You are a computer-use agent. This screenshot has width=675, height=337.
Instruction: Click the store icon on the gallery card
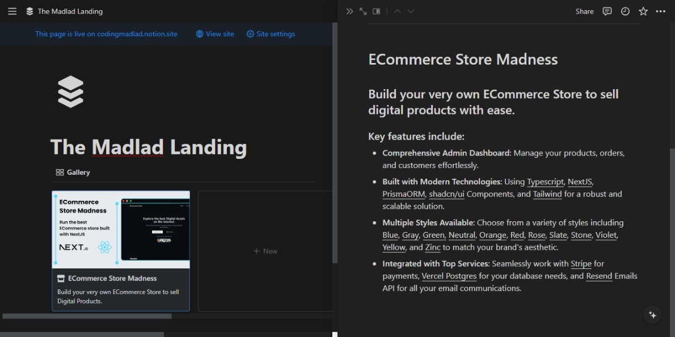(61, 279)
